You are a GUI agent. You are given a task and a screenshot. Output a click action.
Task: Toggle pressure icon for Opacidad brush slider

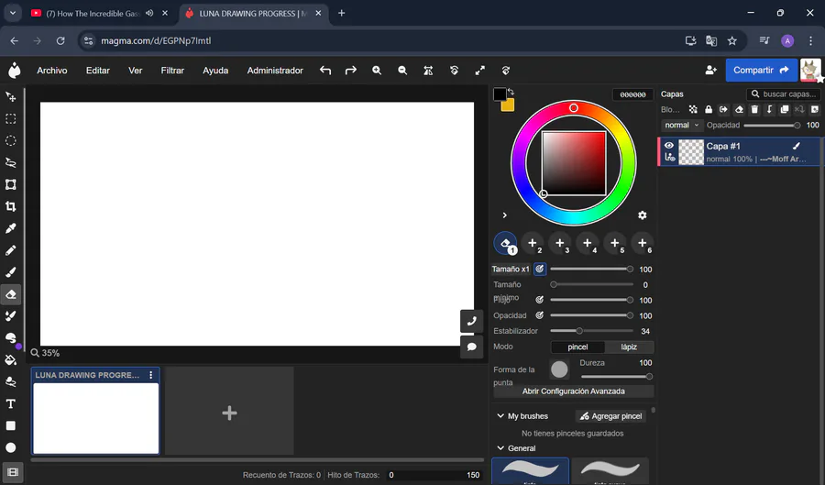pos(539,315)
